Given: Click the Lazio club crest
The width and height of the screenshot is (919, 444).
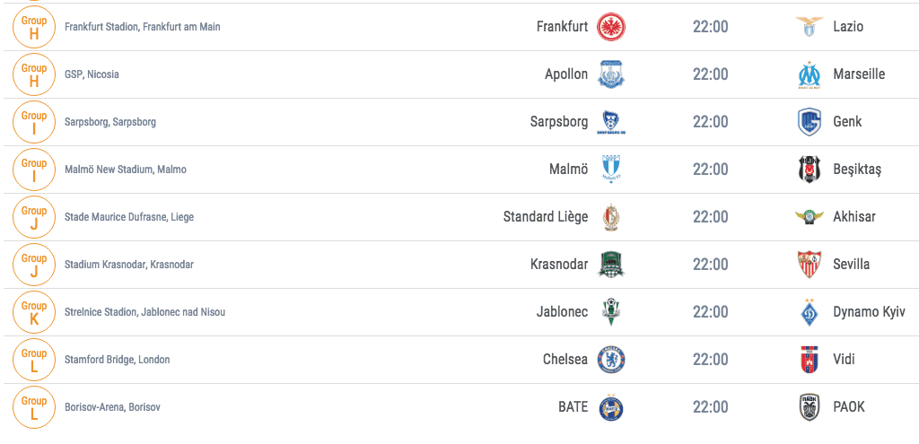Looking at the screenshot, I should click(810, 27).
